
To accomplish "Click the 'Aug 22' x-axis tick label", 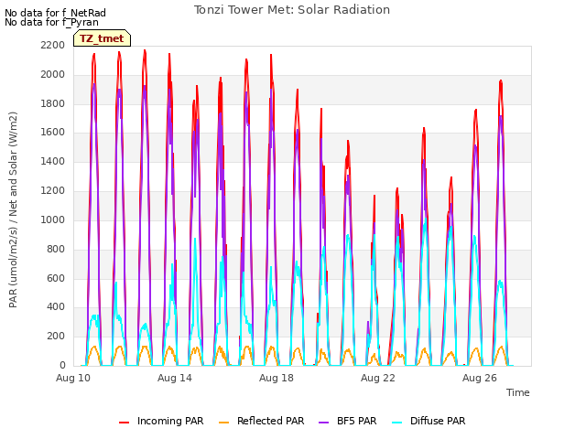I will pos(378,378).
